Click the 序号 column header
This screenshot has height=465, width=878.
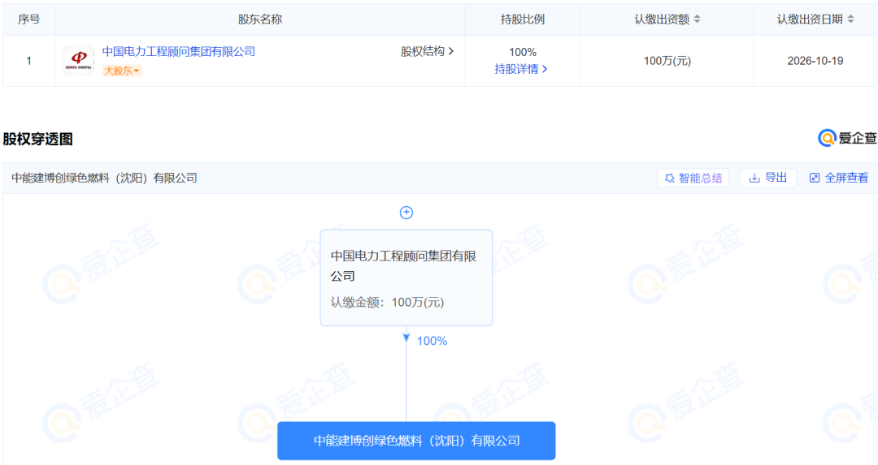29,19
